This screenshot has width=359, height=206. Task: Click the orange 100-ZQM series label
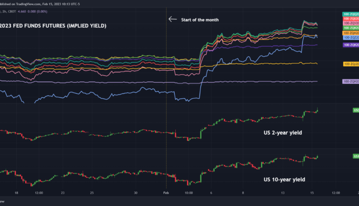click(x=350, y=33)
